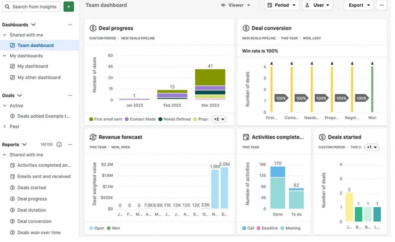Click the green Won conversion bar
Viewport: 395px width, 242px height.
point(372,89)
